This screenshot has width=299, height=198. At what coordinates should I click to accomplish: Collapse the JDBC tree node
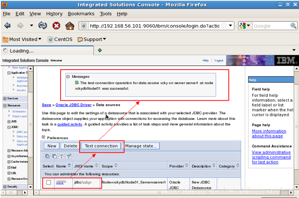coord(9,127)
